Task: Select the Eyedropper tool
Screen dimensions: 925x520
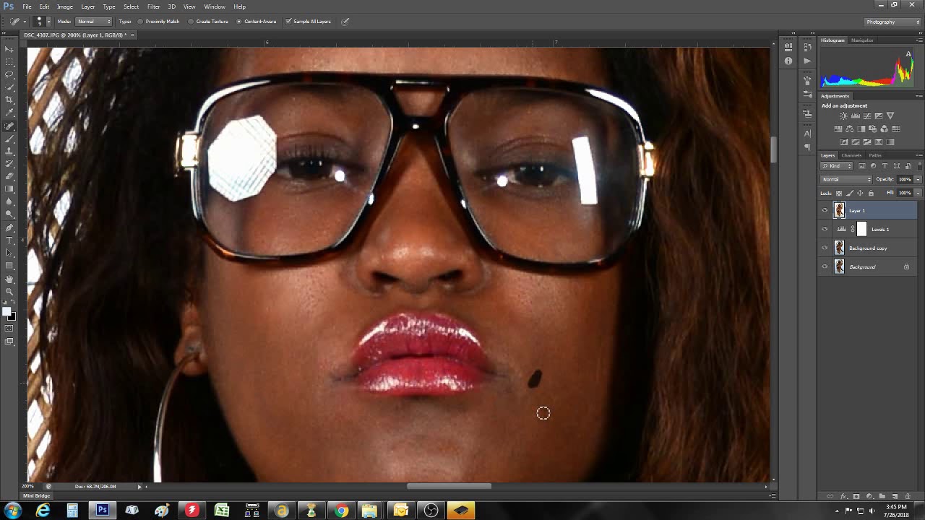Action: point(9,113)
